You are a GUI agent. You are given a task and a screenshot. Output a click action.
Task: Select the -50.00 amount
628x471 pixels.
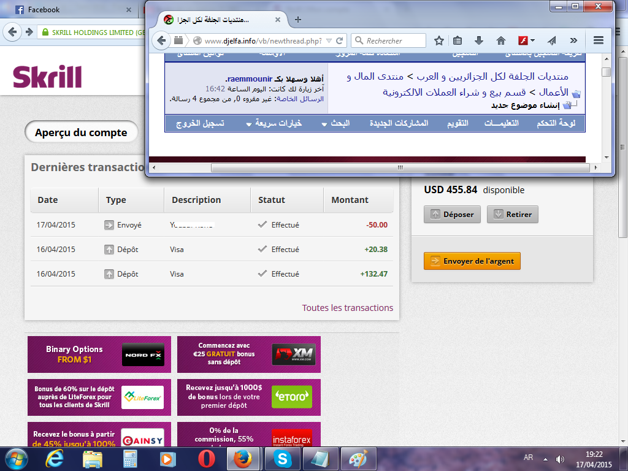[x=377, y=224]
